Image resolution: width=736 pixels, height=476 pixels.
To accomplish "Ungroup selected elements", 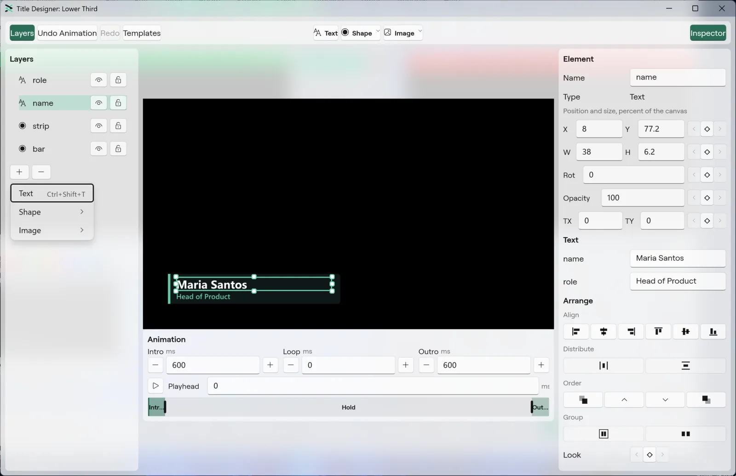I will pyautogui.click(x=685, y=434).
